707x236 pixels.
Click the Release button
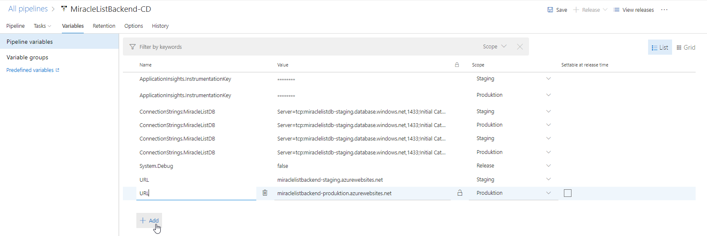pyautogui.click(x=586, y=10)
